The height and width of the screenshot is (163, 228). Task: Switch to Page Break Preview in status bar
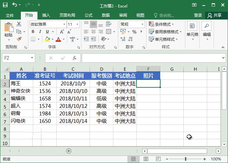[158, 159]
